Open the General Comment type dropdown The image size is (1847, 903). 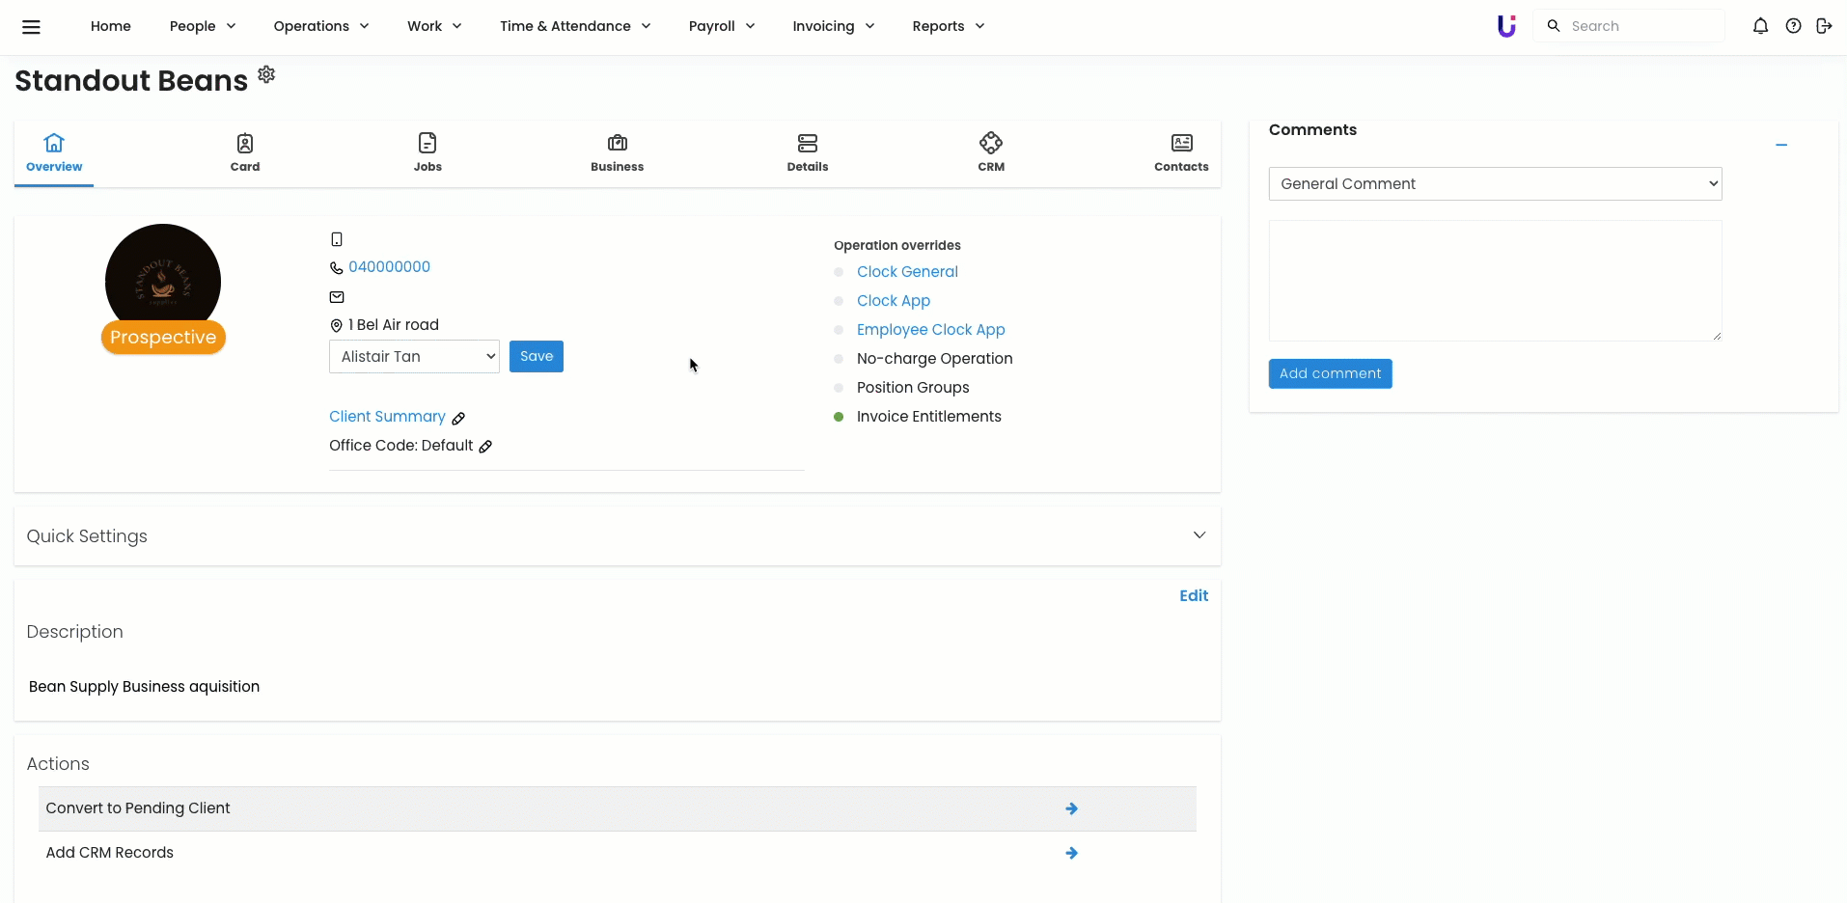click(x=1495, y=184)
